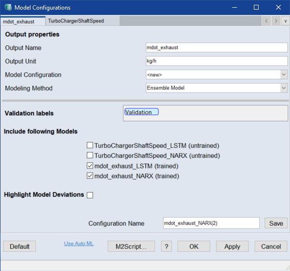Enable TurboChargerShaftSpeed_NARX model checkbox
290x271 pixels.
click(90, 155)
